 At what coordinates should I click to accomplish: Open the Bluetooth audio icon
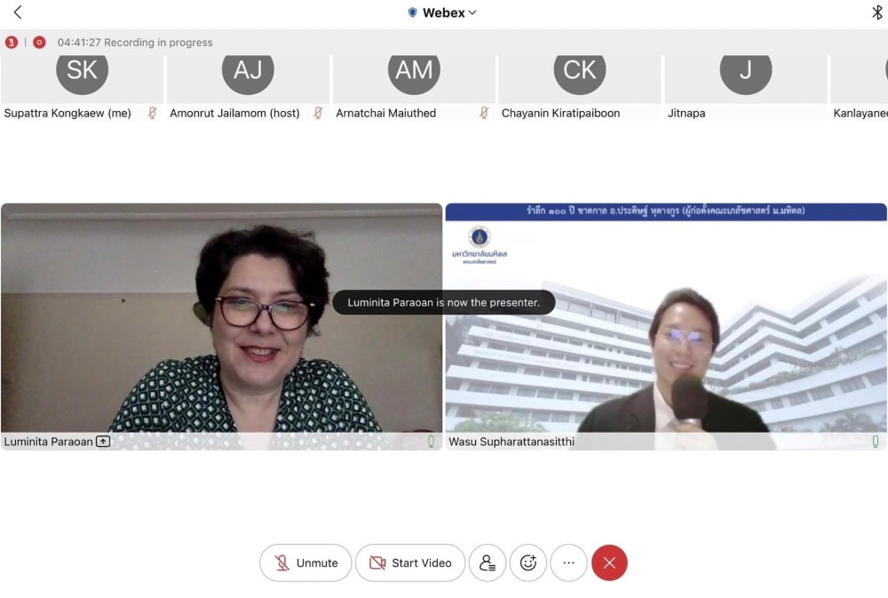click(876, 12)
